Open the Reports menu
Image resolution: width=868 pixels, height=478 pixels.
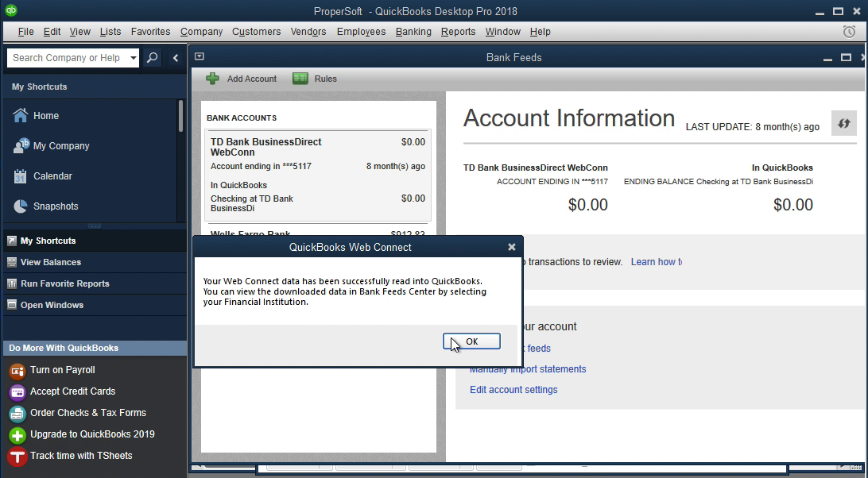tap(459, 32)
